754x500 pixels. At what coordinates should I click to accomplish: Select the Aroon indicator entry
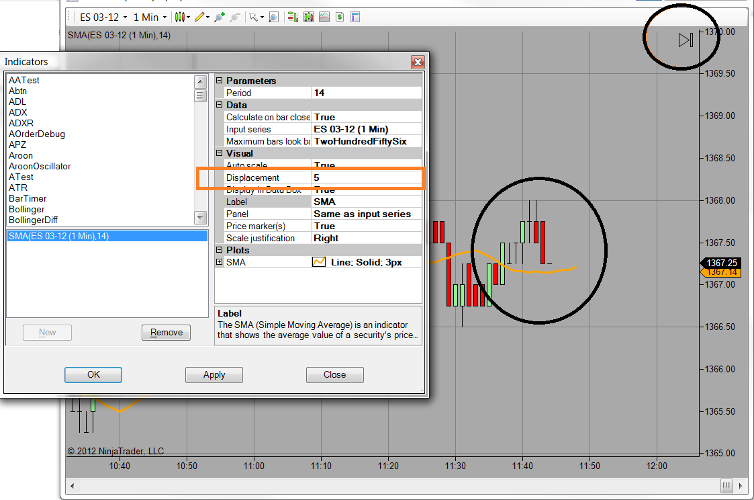pyautogui.click(x=21, y=155)
